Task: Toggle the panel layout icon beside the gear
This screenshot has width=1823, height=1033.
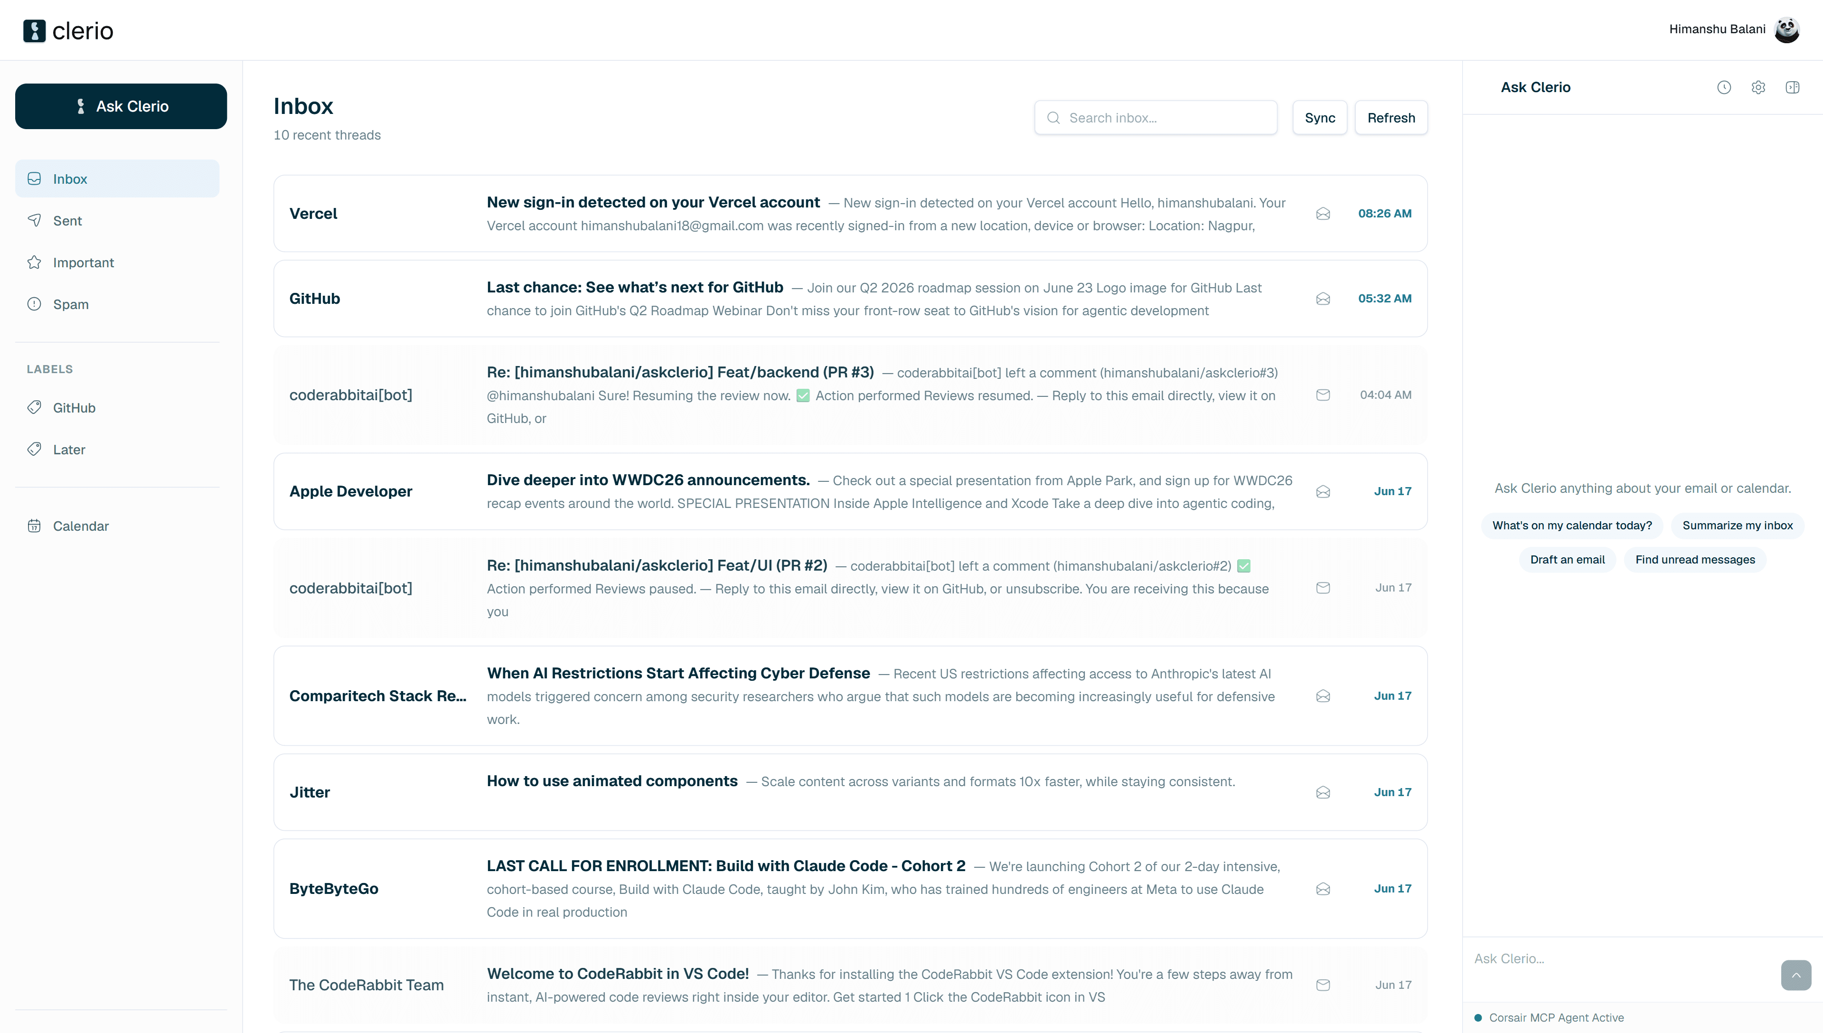Action: (x=1792, y=87)
